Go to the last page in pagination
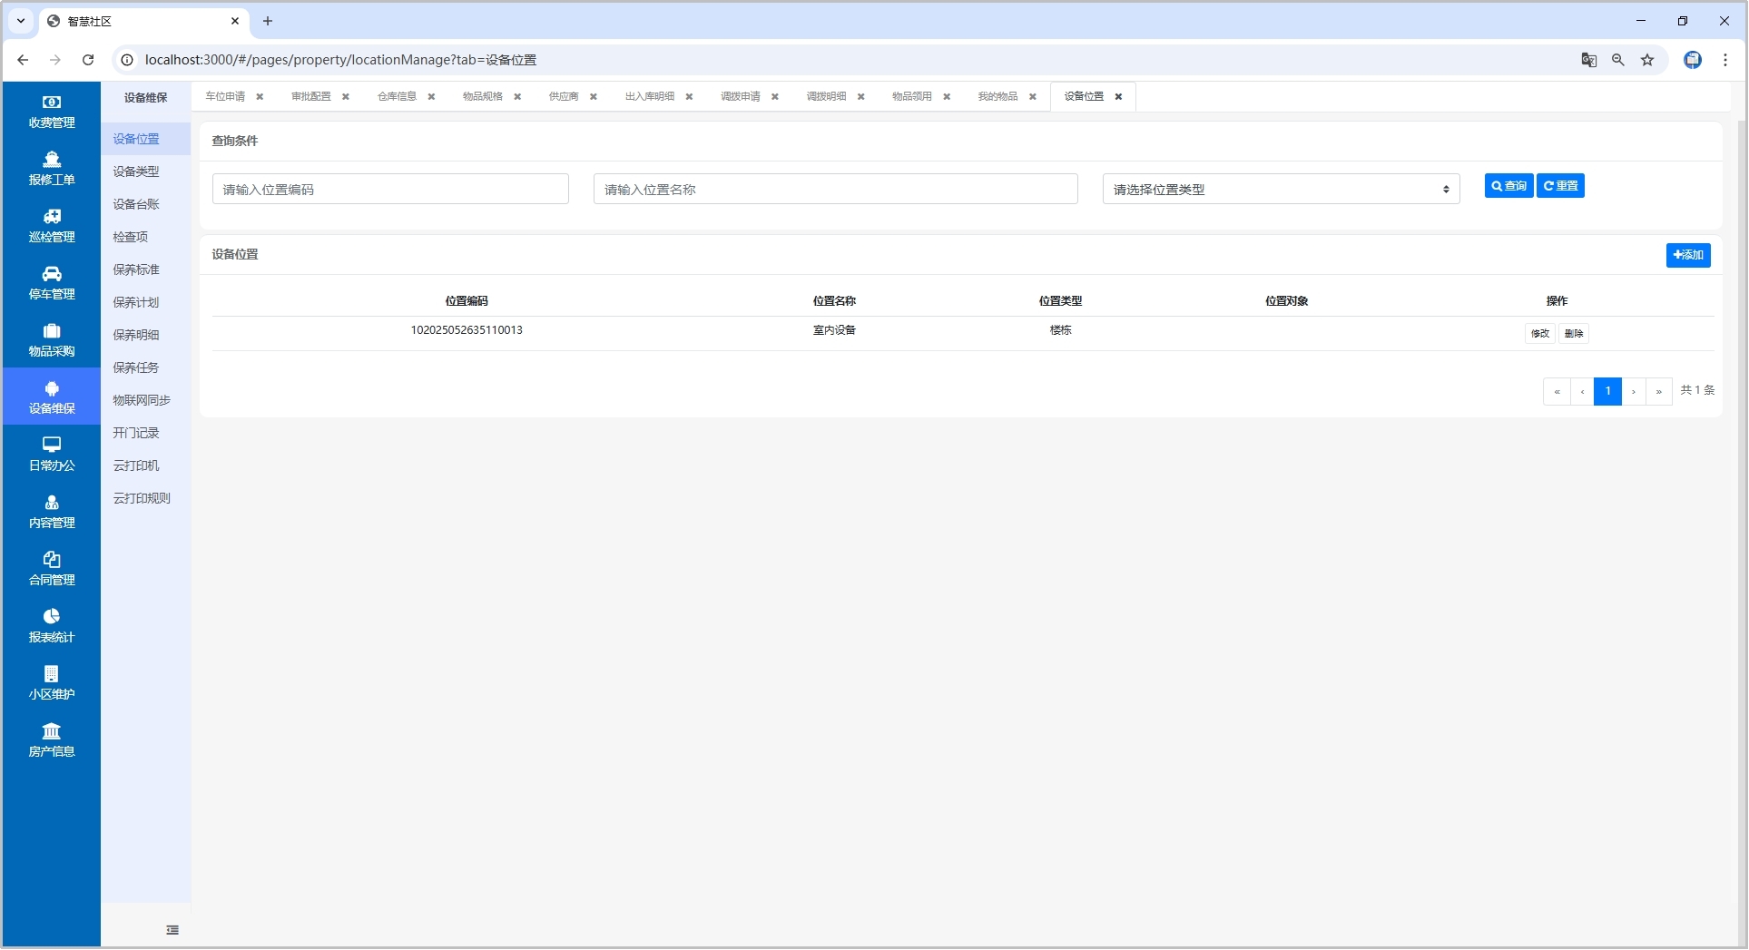Screen dimensions: 1749x950 tap(1659, 392)
